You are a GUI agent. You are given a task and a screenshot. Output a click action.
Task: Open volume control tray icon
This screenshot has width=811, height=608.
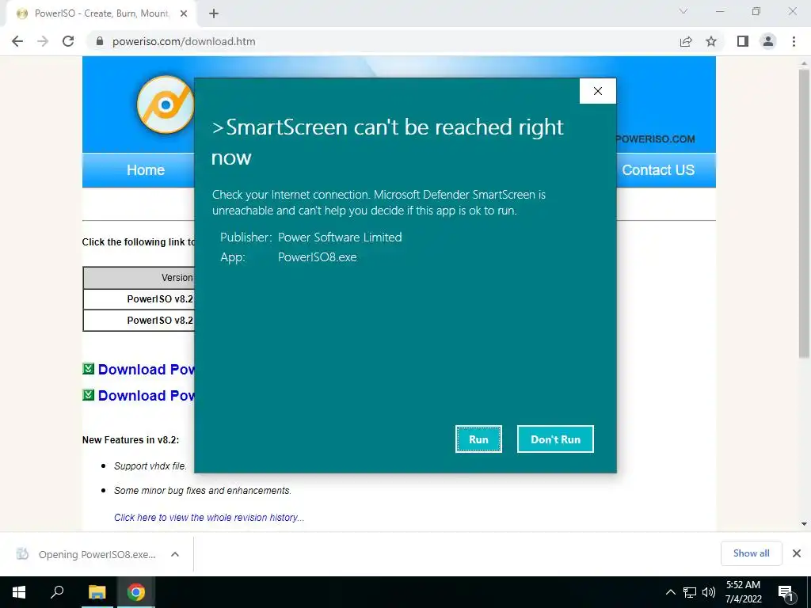point(709,592)
